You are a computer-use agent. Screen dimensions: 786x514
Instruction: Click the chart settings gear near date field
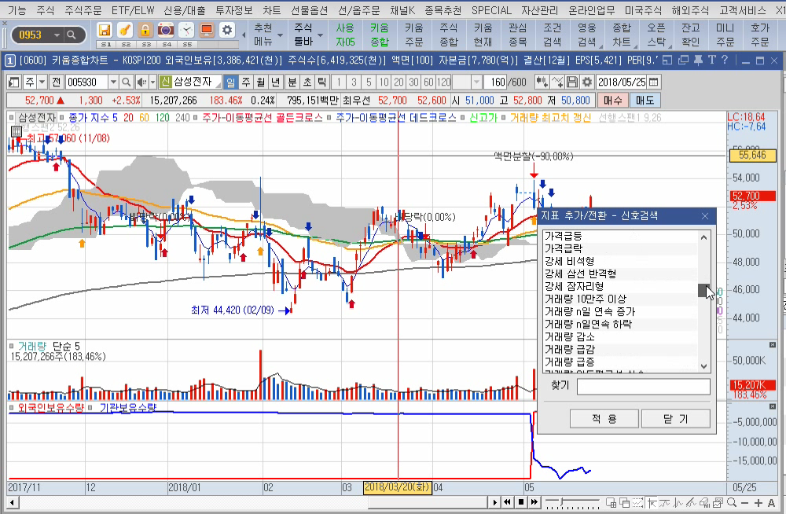[586, 82]
